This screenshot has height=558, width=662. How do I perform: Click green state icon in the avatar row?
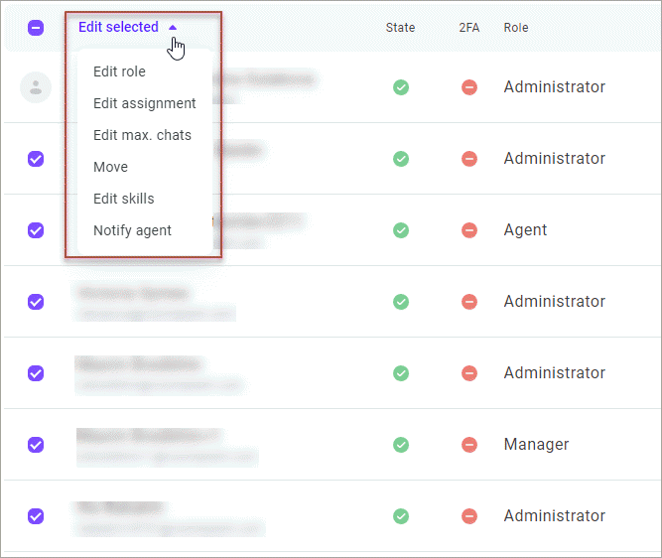(x=401, y=87)
